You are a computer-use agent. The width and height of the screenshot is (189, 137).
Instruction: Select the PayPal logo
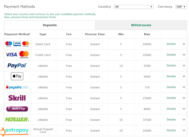[17, 66]
